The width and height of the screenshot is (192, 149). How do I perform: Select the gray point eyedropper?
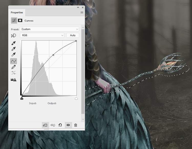click(x=14, y=49)
